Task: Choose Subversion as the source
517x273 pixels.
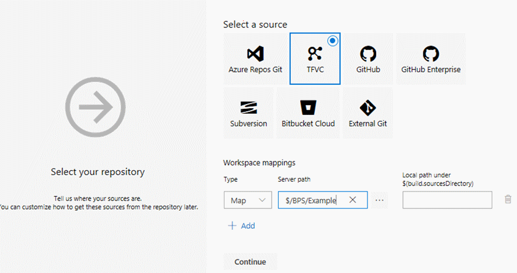Action: tap(249, 113)
